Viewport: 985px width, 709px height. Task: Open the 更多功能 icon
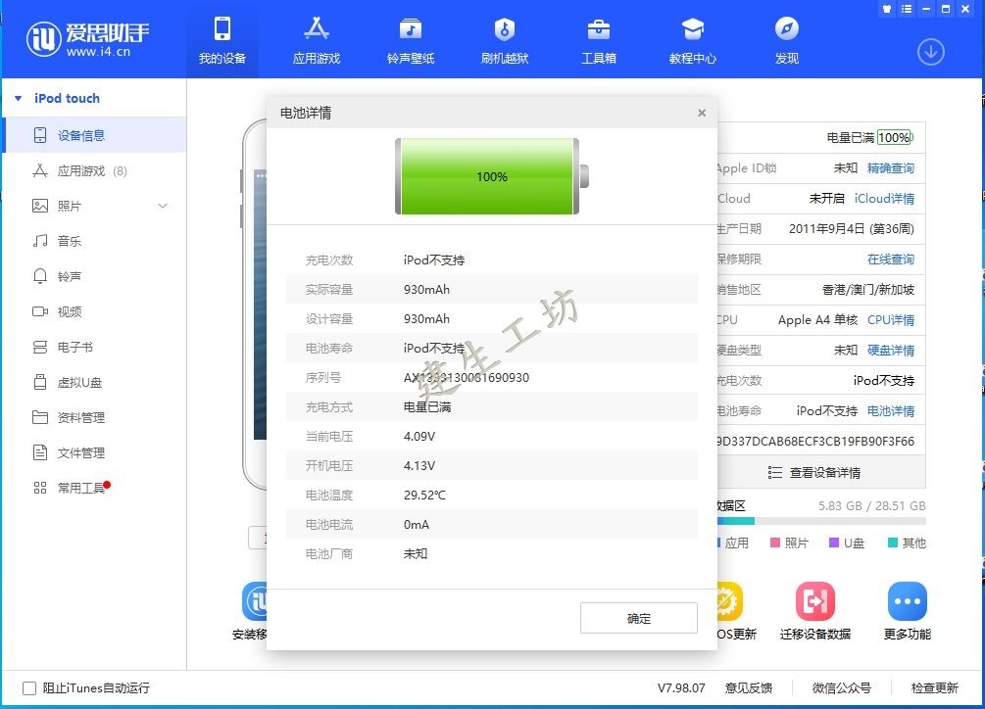click(x=908, y=601)
